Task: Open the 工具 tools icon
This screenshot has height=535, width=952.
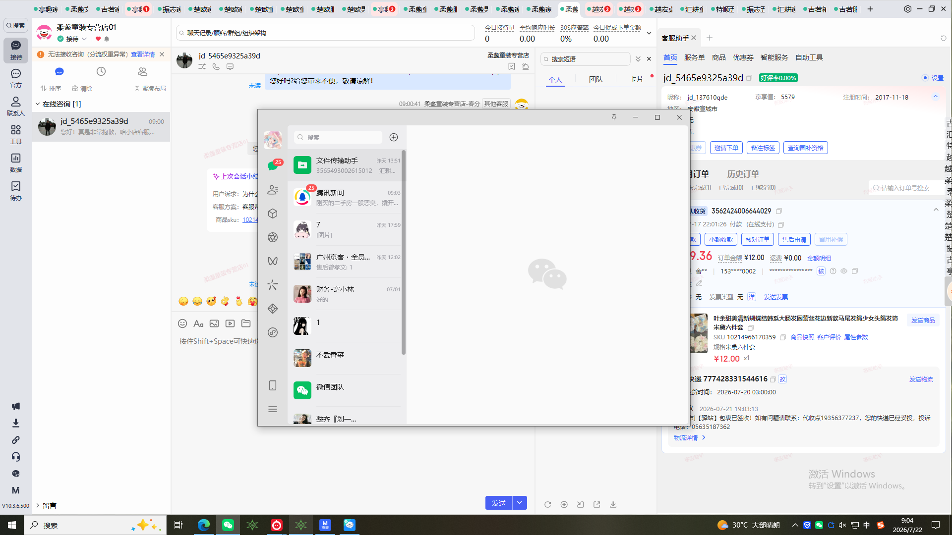Action: (x=16, y=135)
